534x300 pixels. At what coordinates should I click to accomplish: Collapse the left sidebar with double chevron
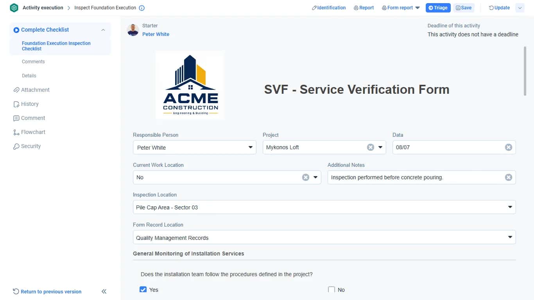pyautogui.click(x=104, y=291)
